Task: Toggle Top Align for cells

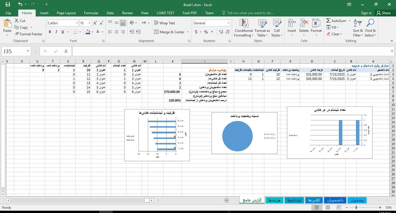Action: 110,23
